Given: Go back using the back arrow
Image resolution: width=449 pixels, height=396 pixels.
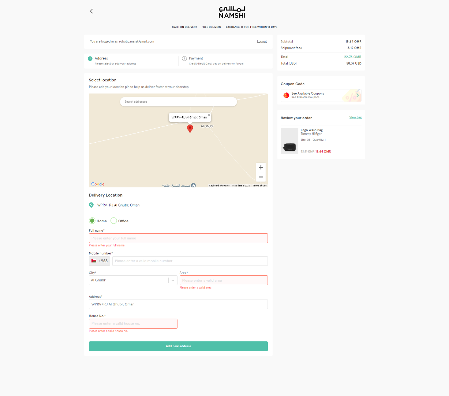Looking at the screenshot, I should point(91,11).
